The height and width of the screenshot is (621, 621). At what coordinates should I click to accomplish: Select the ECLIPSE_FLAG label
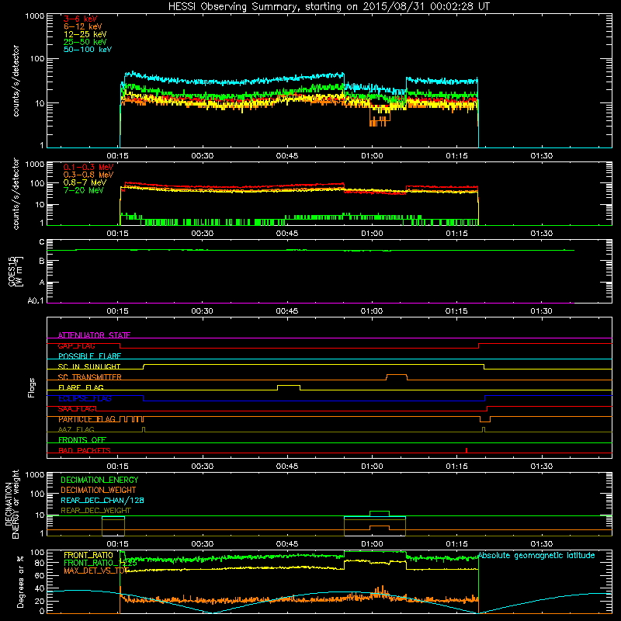(85, 398)
